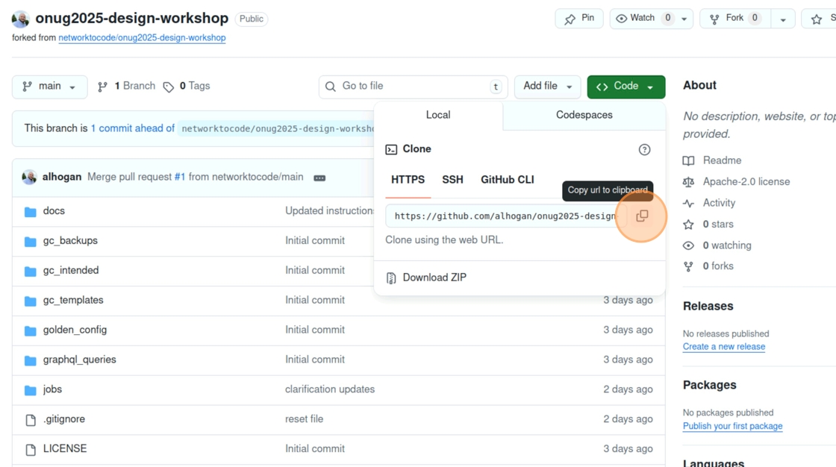Open the jobs folder name
The height and width of the screenshot is (467, 836).
tap(52, 389)
